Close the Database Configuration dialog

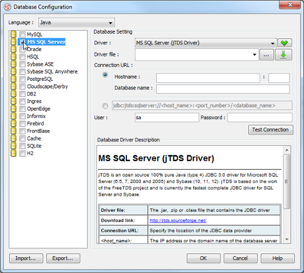pos(289,5)
